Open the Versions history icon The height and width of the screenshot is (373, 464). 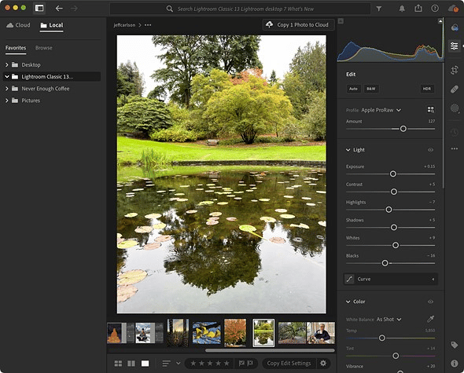point(455,132)
